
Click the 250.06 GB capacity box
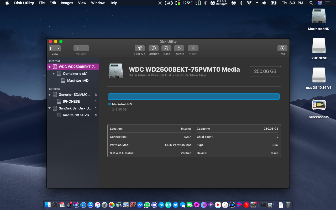265,71
